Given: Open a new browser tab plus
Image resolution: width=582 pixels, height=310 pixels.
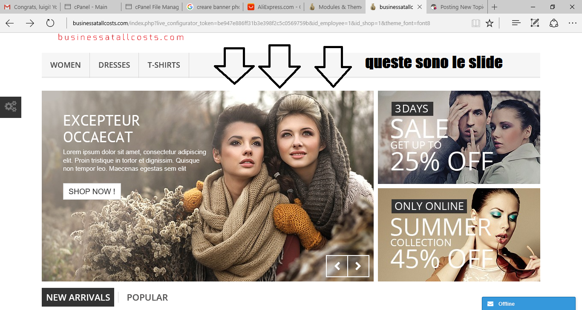Looking at the screenshot, I should click(494, 7).
